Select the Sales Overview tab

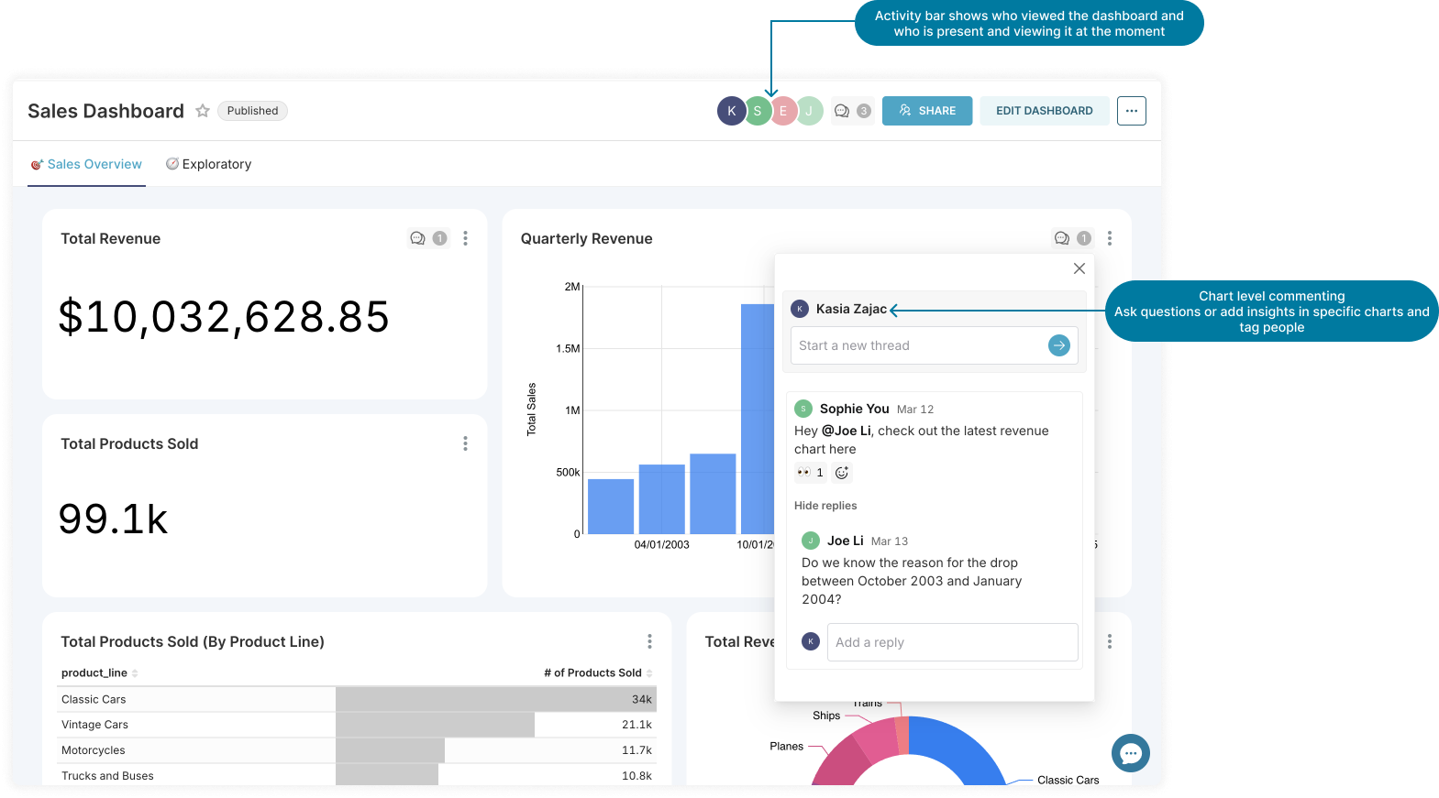87,164
